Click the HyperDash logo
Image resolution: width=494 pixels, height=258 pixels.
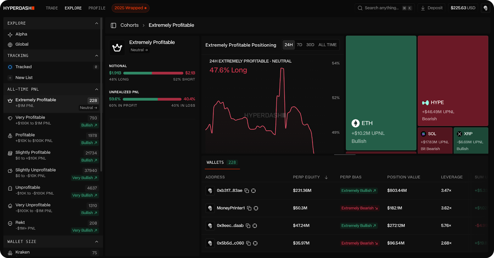(x=19, y=8)
